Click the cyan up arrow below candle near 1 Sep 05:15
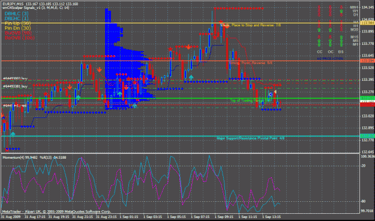This screenshot has width=375, height=221. [191, 77]
